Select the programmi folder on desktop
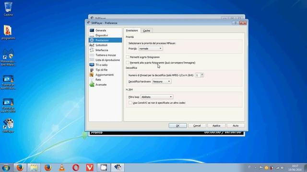The image size is (307, 172). tap(8, 32)
